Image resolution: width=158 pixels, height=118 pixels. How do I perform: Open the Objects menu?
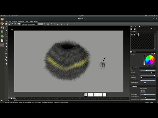click(27, 22)
